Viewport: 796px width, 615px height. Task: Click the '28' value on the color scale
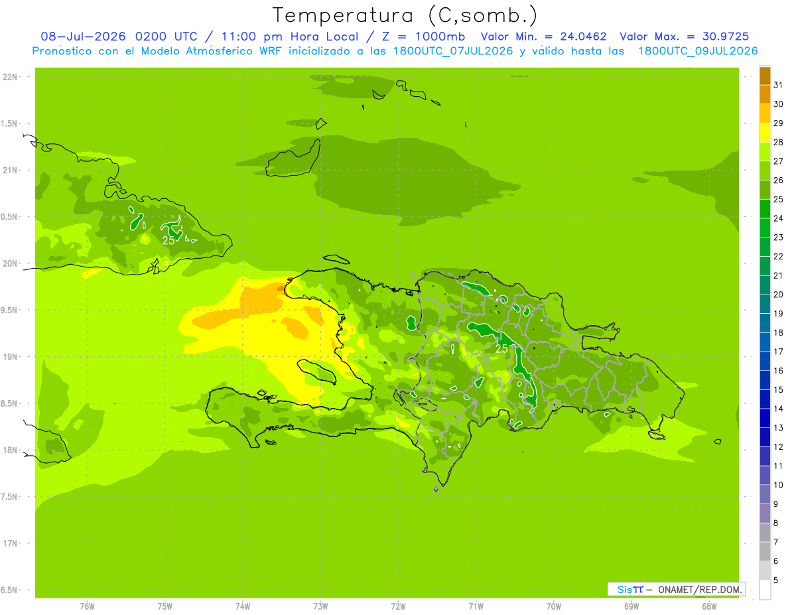(779, 142)
